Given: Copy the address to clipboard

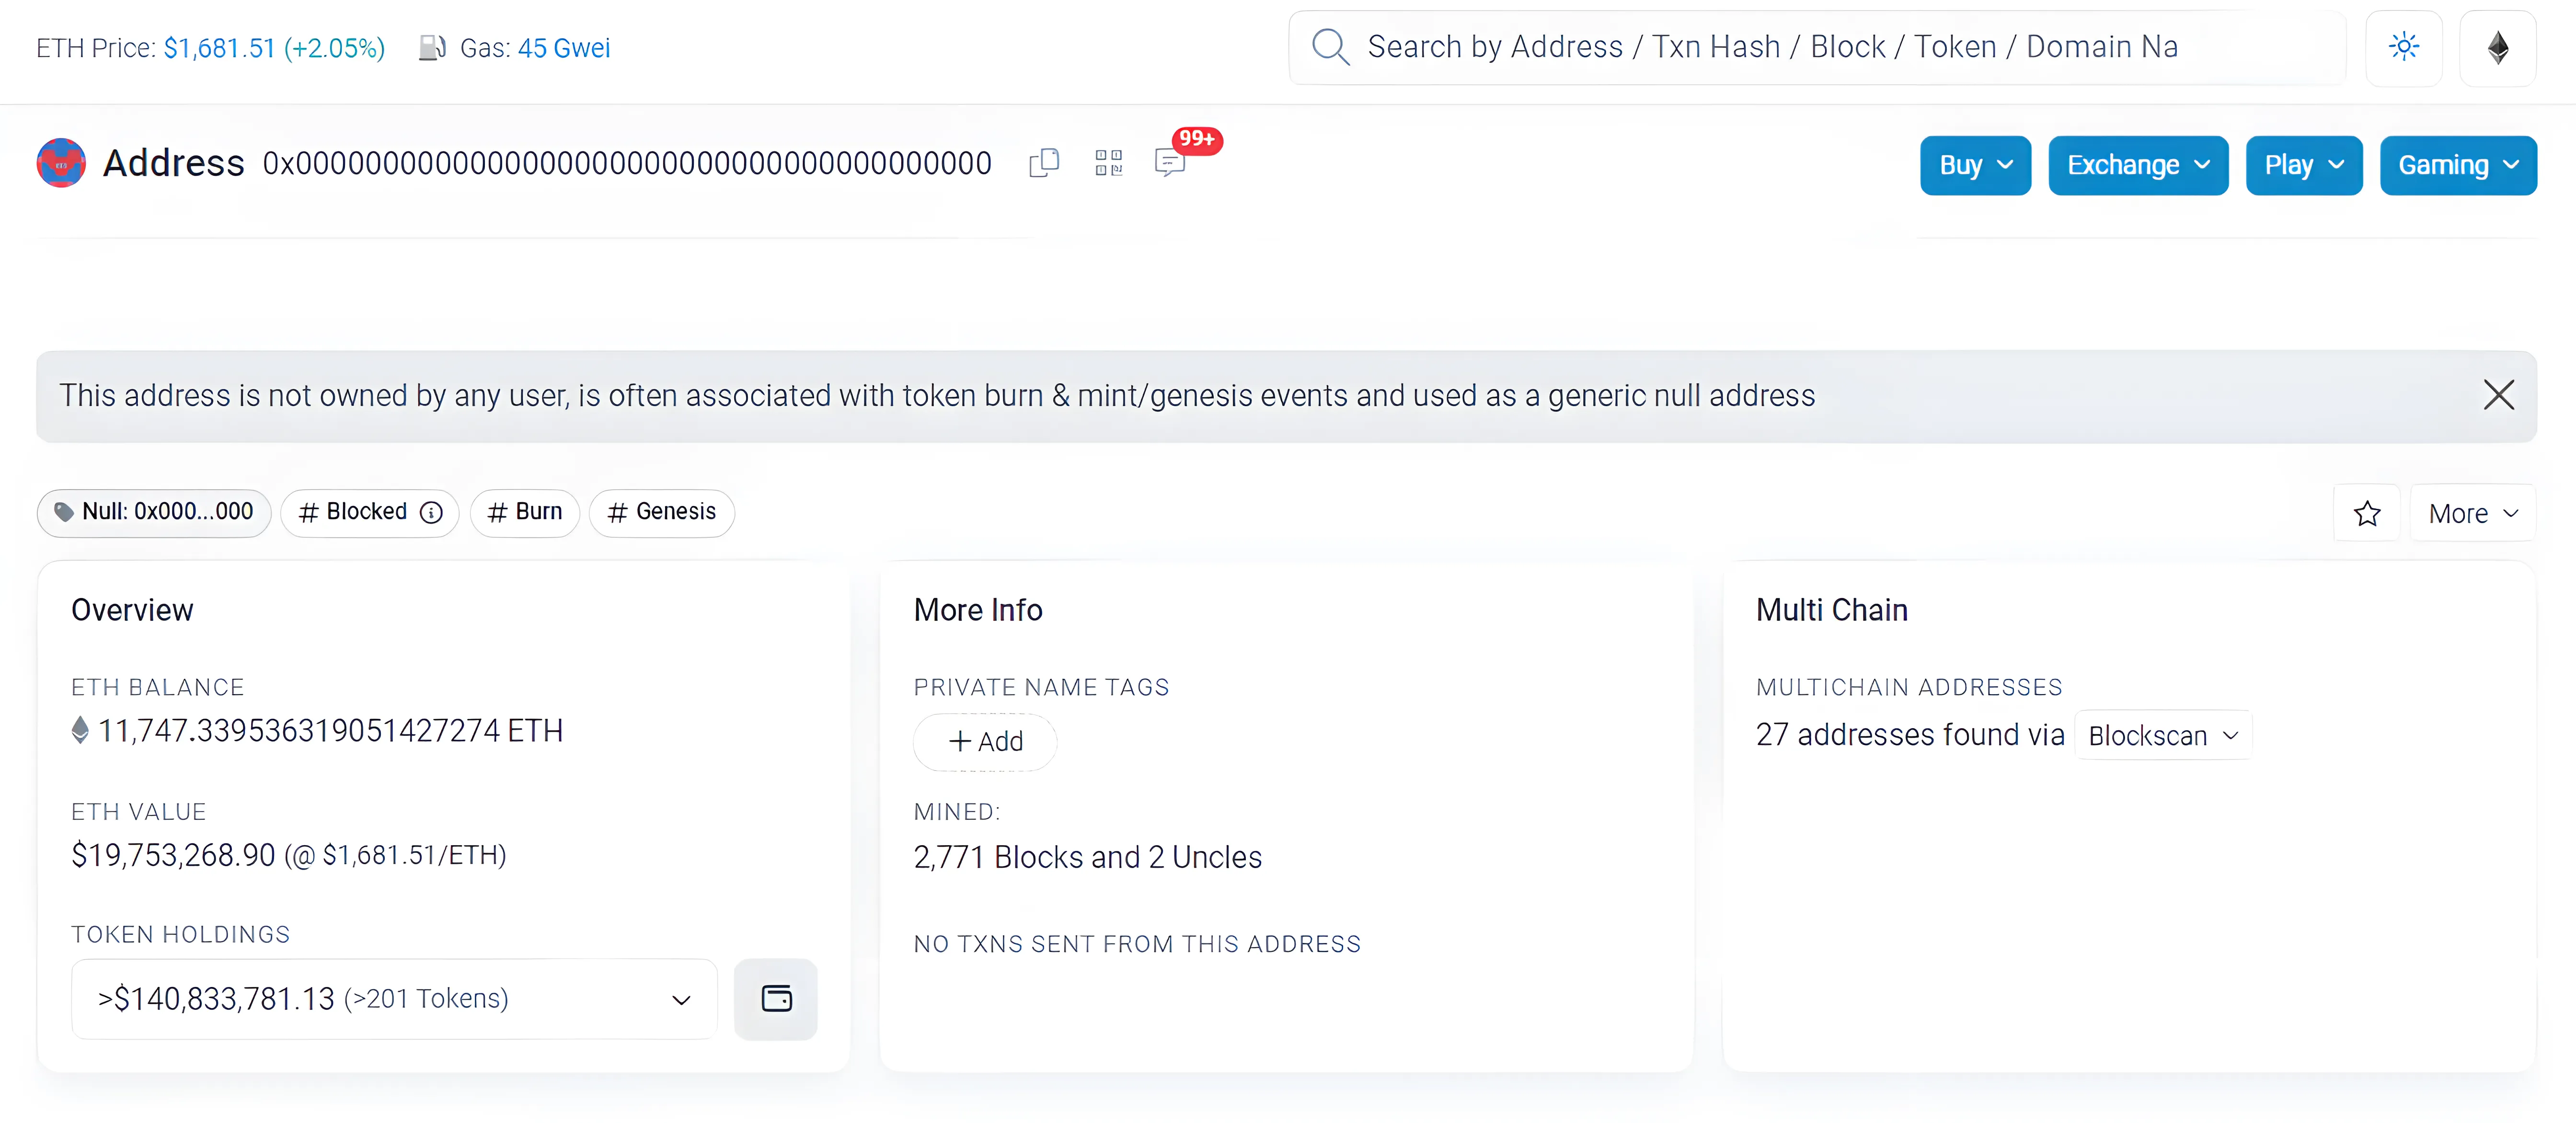Looking at the screenshot, I should coord(1043,163).
